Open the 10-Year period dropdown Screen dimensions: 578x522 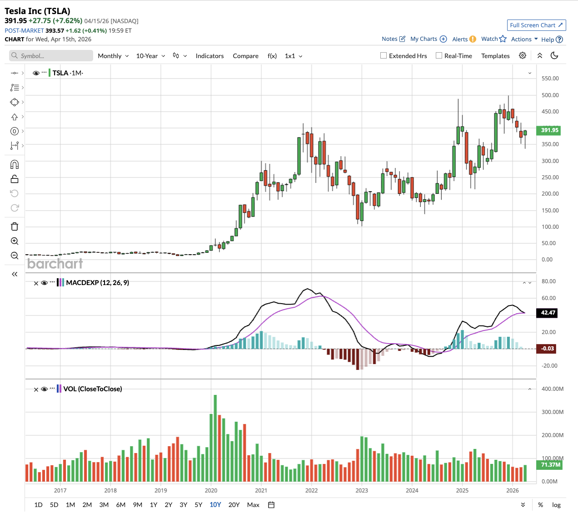[x=150, y=56]
